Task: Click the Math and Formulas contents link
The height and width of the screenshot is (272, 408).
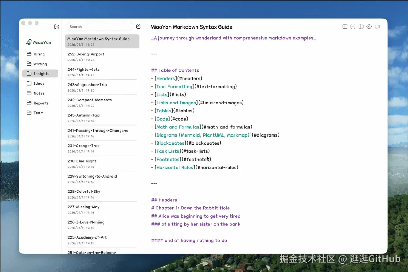Action: coord(178,127)
